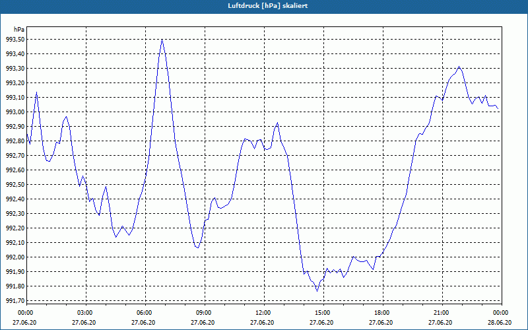Select the 992,30 y-axis value
528x330 pixels.
[x=15, y=213]
